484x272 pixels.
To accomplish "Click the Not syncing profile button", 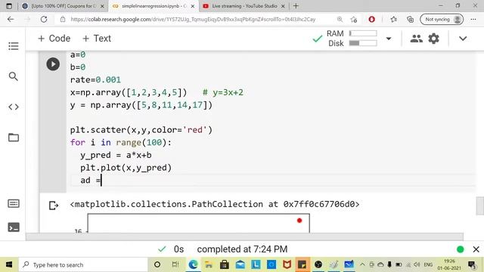I will pyautogui.click(x=442, y=19).
